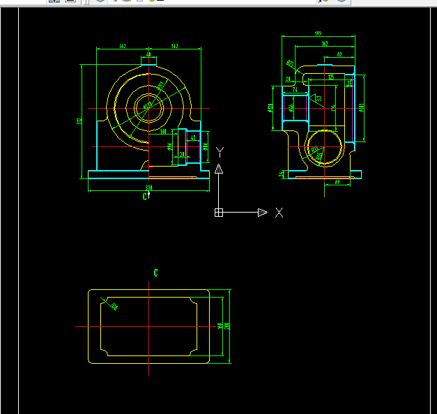Select the 100 dimension text in front view

click(x=163, y=131)
